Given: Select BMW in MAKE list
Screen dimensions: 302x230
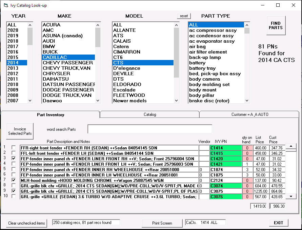Looking at the screenshot, I should (68, 46).
